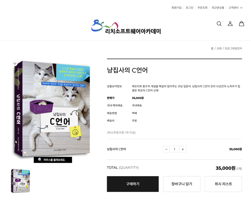251x200 pixels.
Task: Click the 마우스를 올려보세요 zoom label
Action: pos(53,160)
